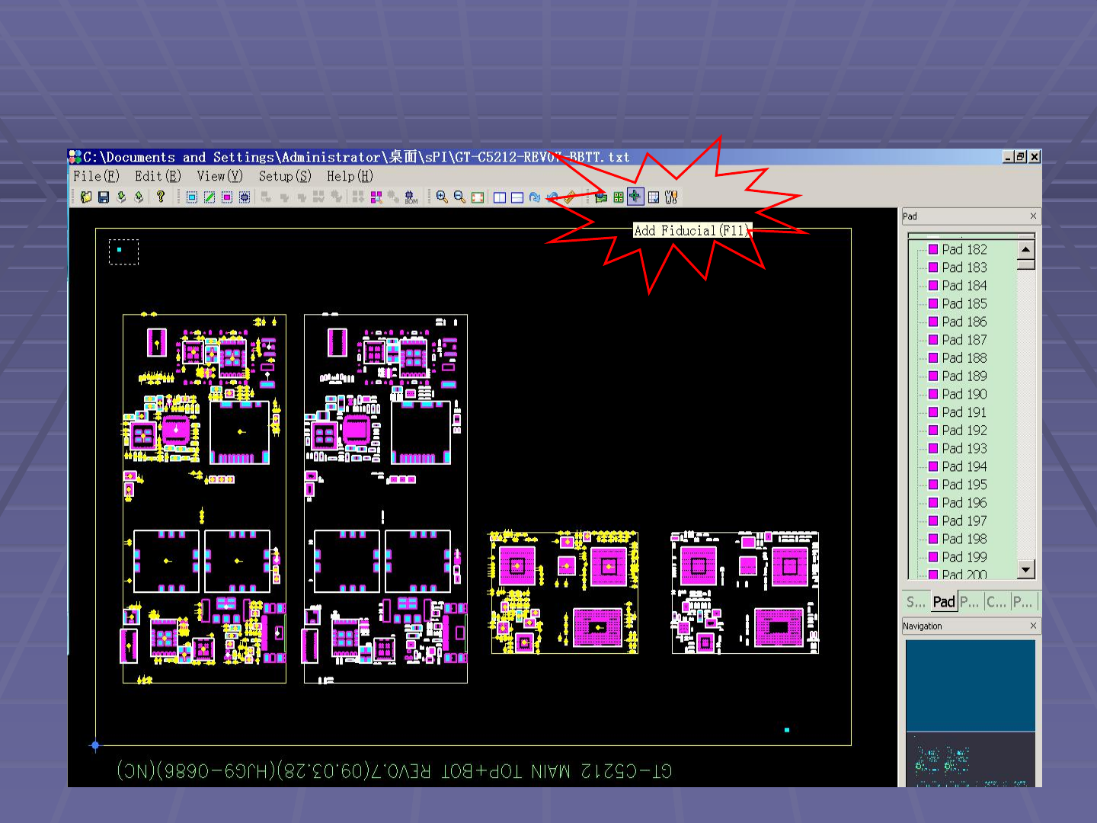Fit board to window icon
This screenshot has width=1097, height=823.
click(x=478, y=197)
